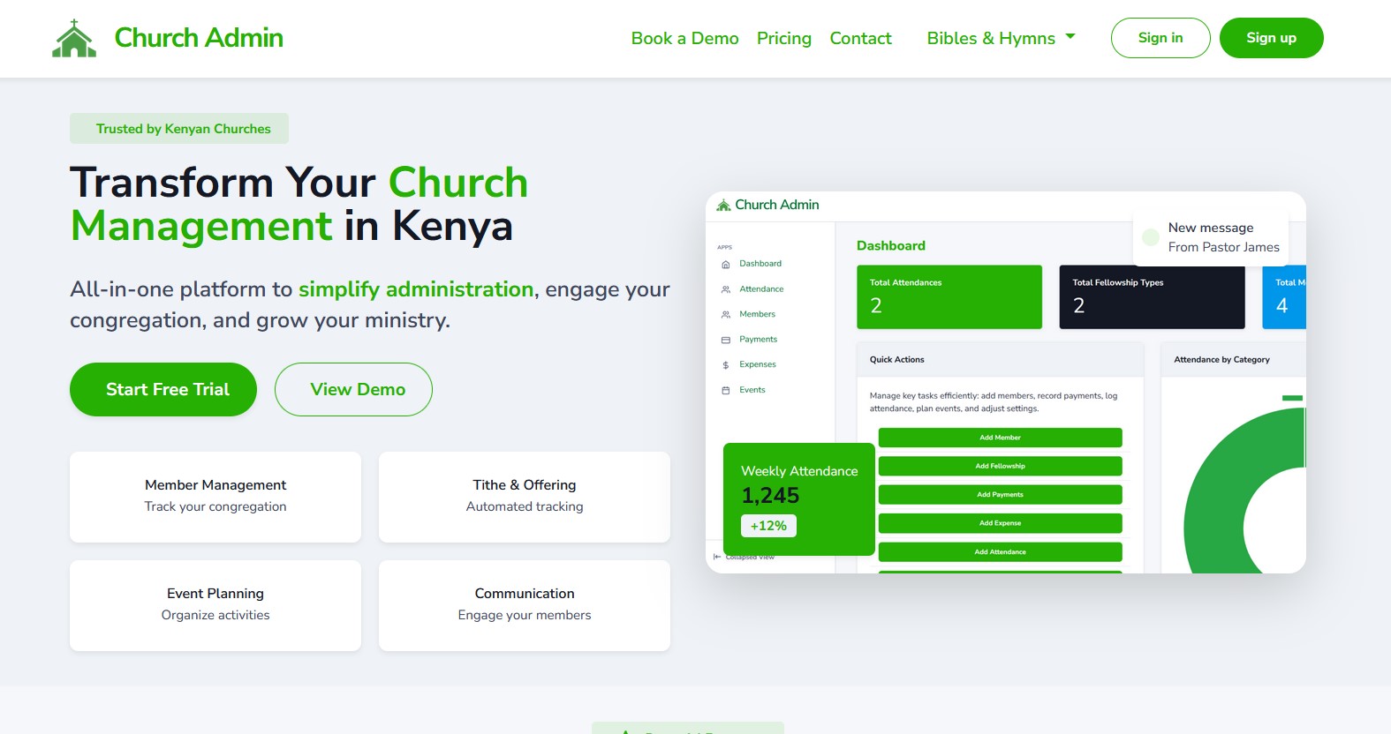Screen dimensions: 1391x734
Task: Open the Contact link in navigation
Action: click(860, 38)
